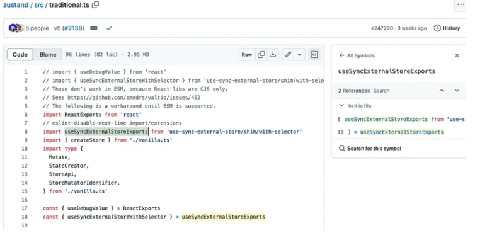The image size is (504, 245).
Task: Copy raw file contents icon
Action: pos(261,55)
